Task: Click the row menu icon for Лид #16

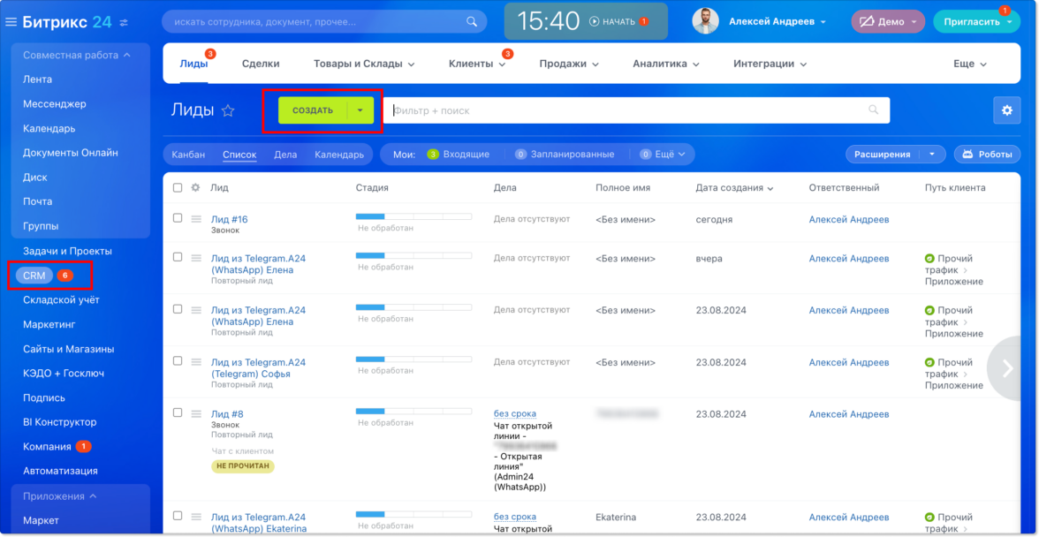Action: pos(196,219)
